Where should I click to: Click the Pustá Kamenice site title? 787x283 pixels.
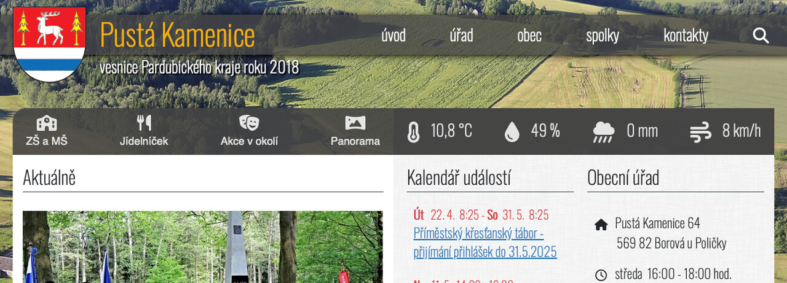click(x=177, y=35)
